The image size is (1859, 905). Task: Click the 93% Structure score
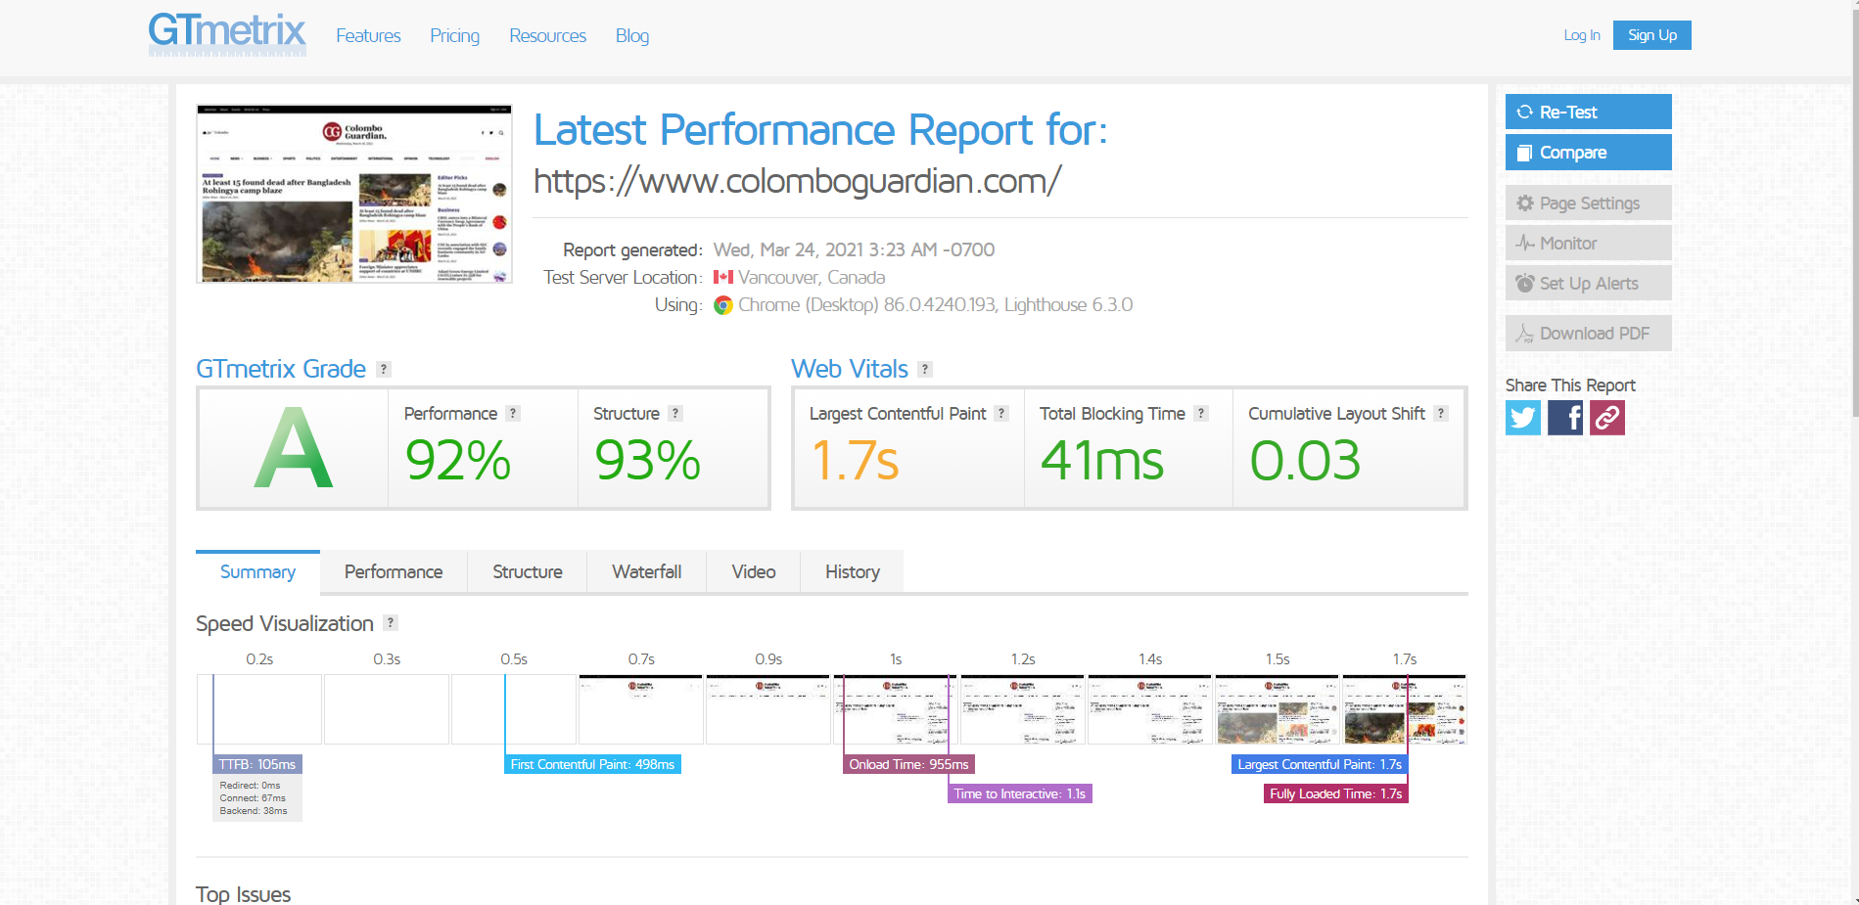pyautogui.click(x=647, y=460)
